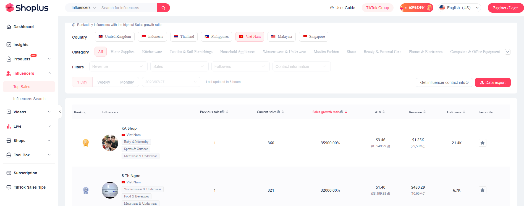Click the Shoplus logo

[27, 8]
